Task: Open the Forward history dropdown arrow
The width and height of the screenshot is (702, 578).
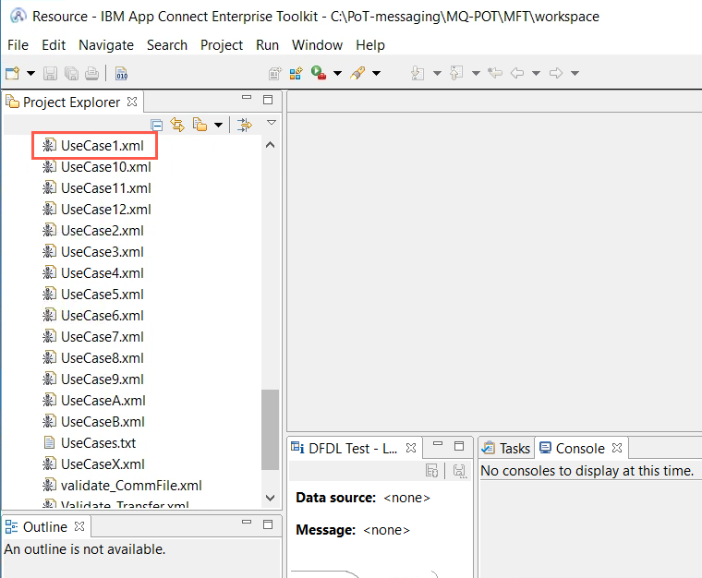Action: (575, 73)
